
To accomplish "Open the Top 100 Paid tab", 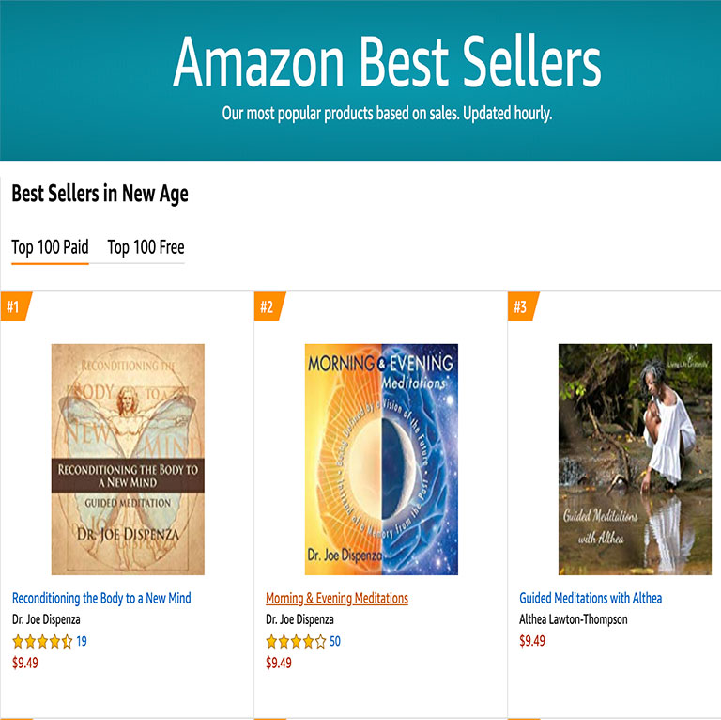I will (x=50, y=247).
